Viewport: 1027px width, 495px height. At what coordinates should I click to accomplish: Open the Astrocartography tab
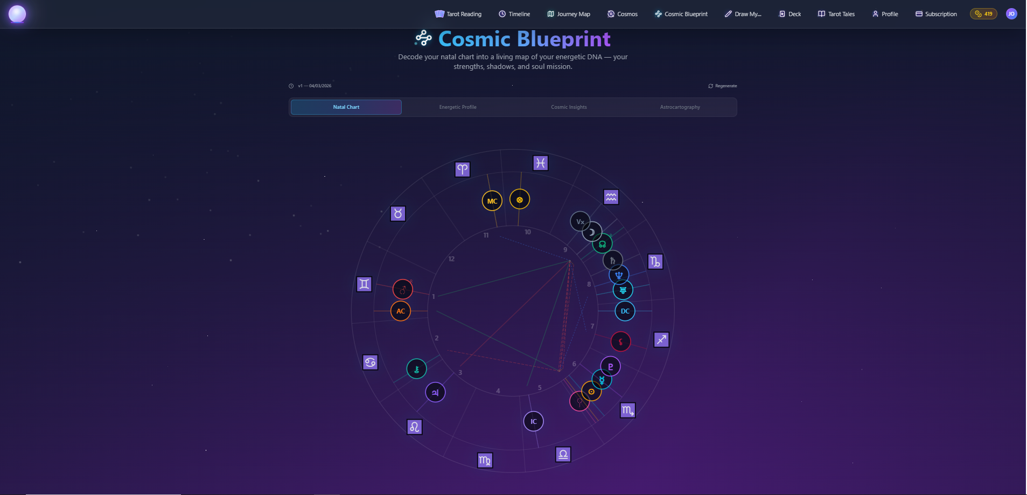pyautogui.click(x=679, y=107)
